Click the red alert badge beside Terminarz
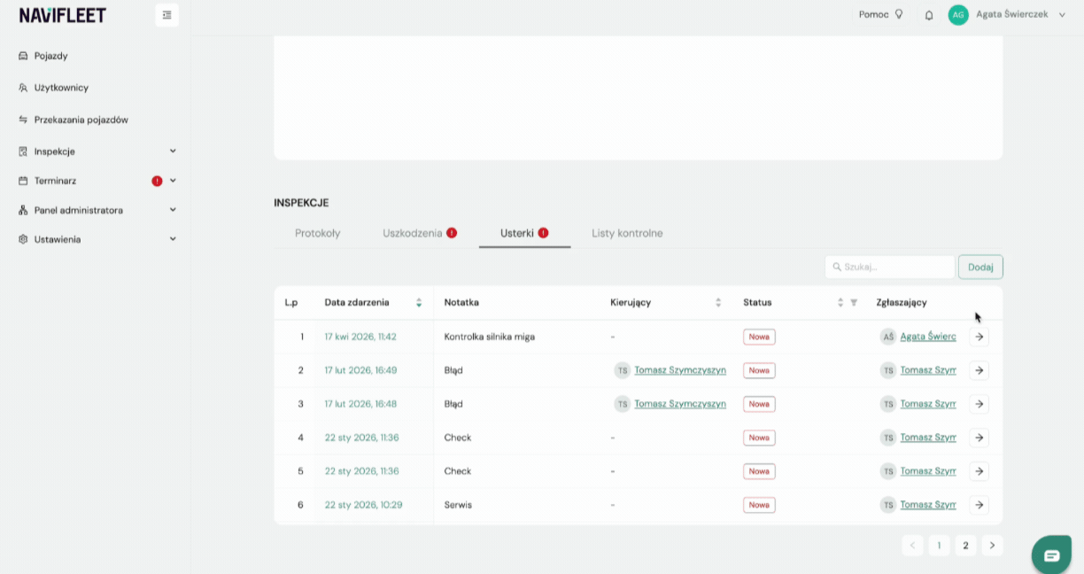This screenshot has height=574, width=1084. [x=157, y=181]
